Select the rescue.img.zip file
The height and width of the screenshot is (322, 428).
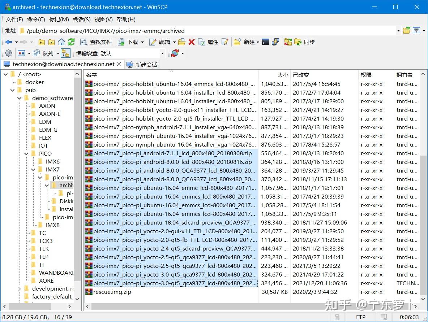coord(112,292)
